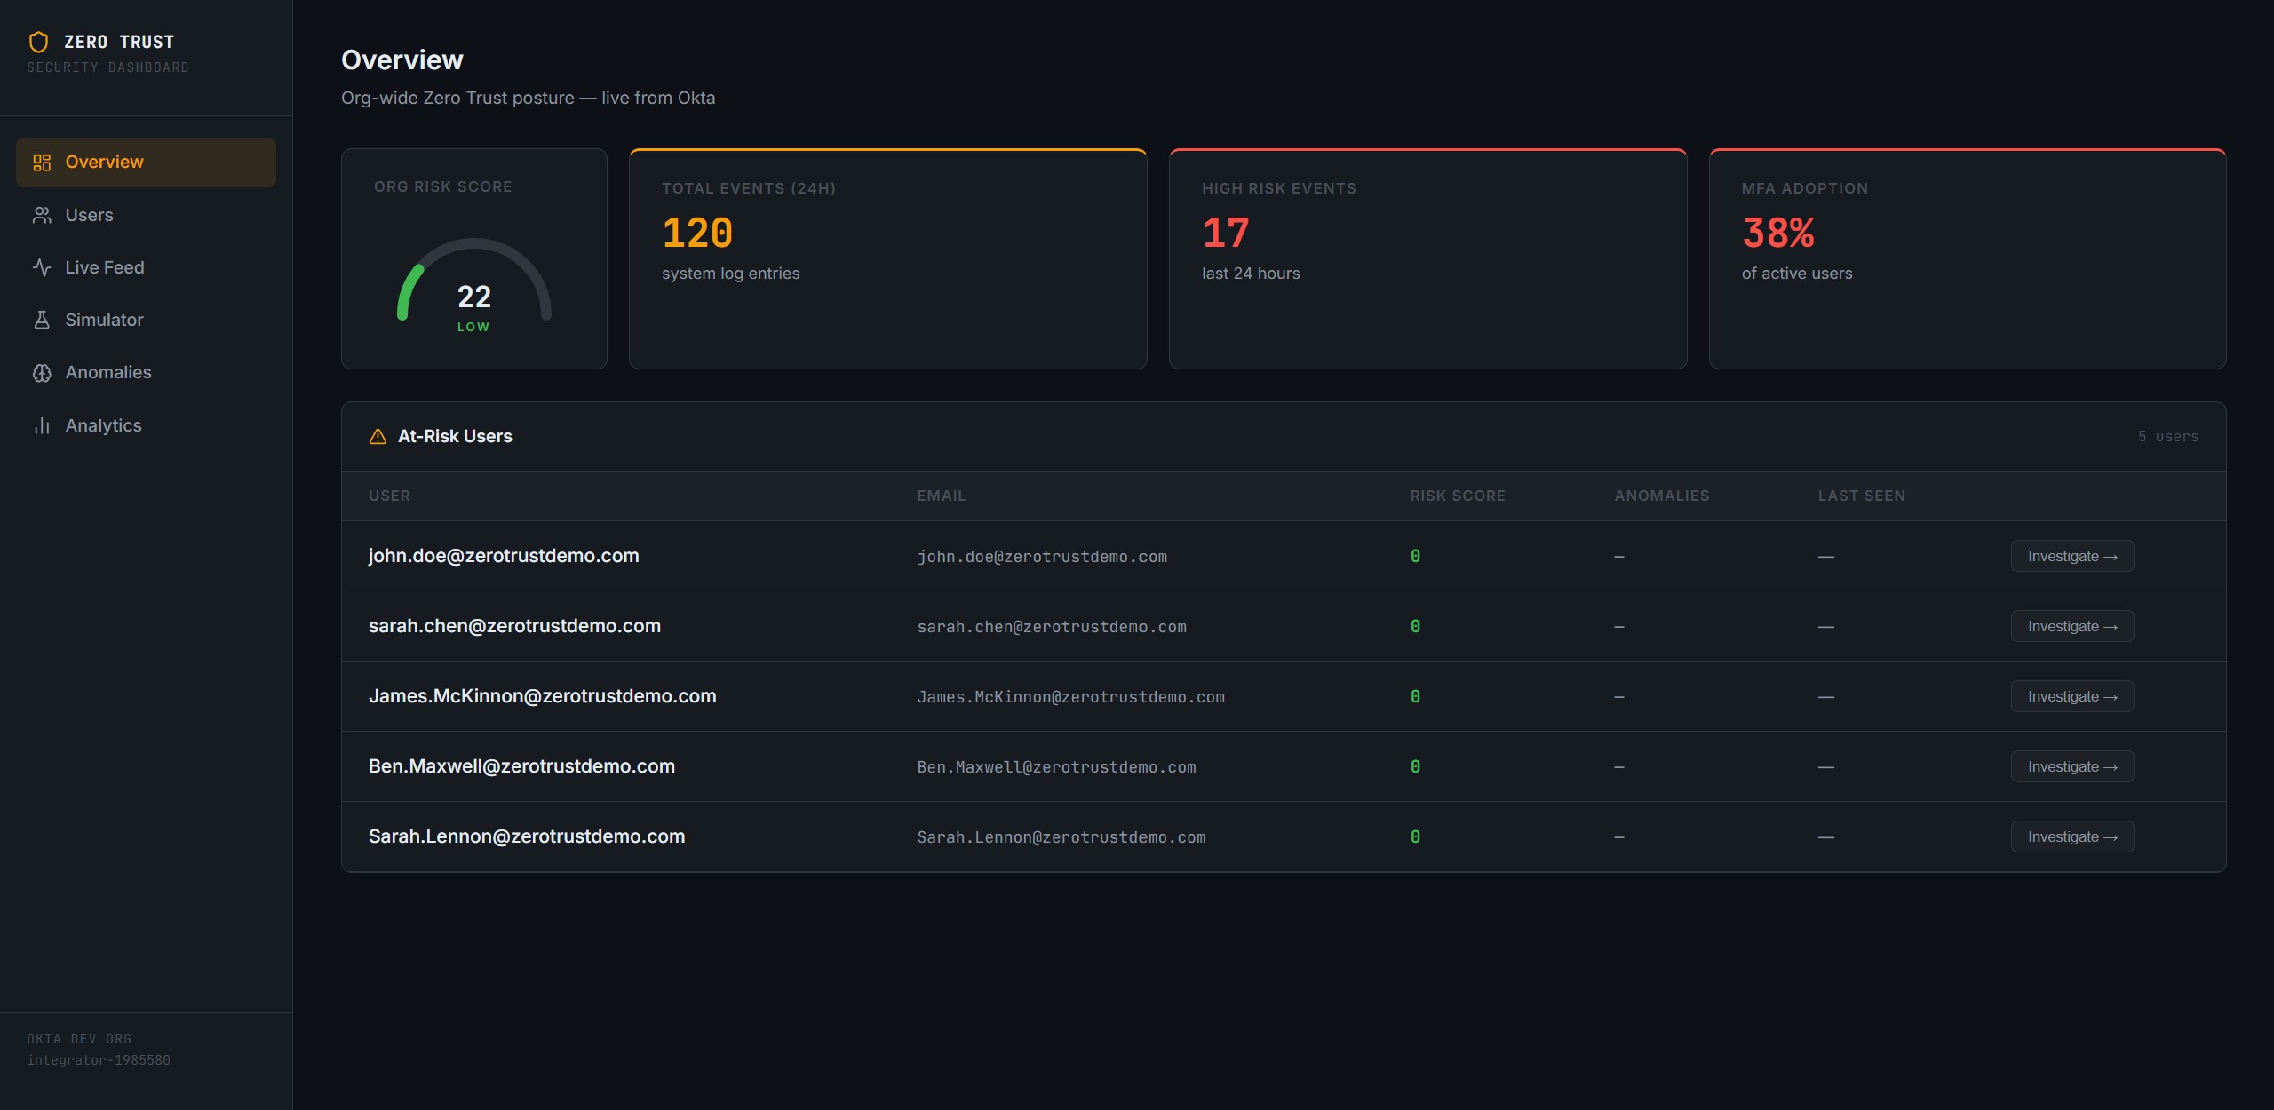The image size is (2274, 1110).
Task: Click user name sarah.chen@zerotrustdemo.com in User column
Action: click(514, 626)
